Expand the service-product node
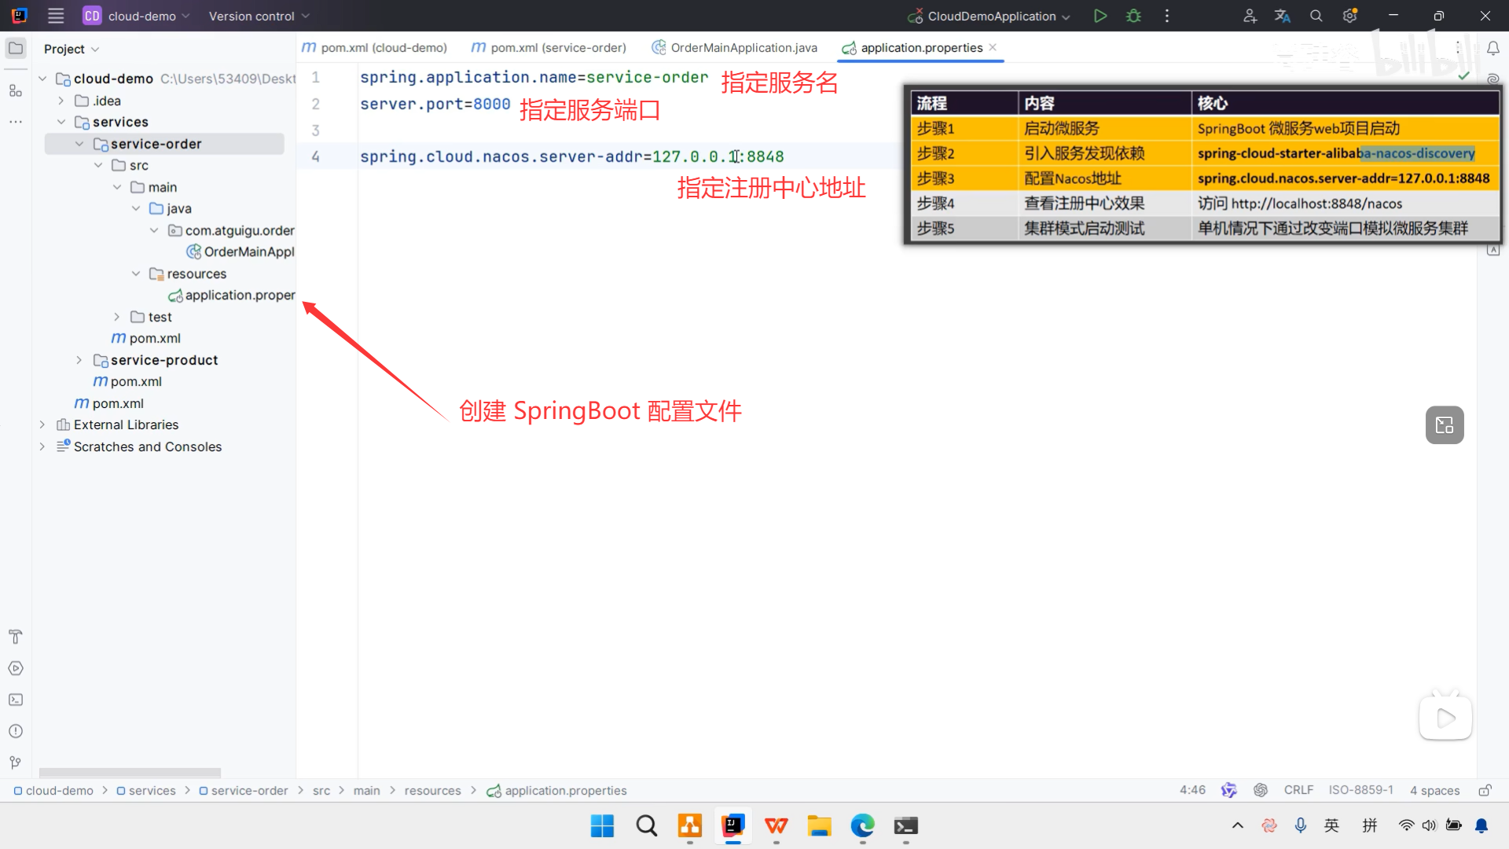The image size is (1509, 849). (x=79, y=359)
